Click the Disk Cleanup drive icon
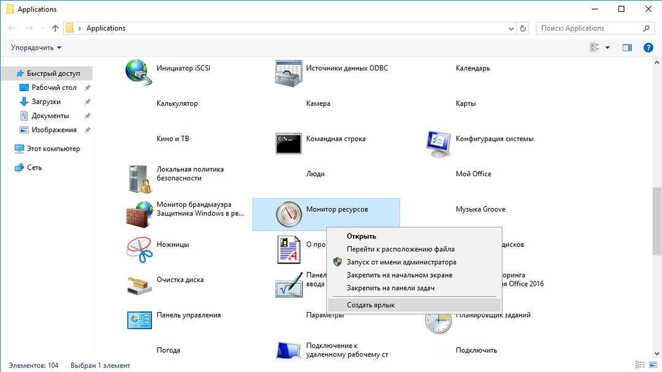 click(139, 285)
